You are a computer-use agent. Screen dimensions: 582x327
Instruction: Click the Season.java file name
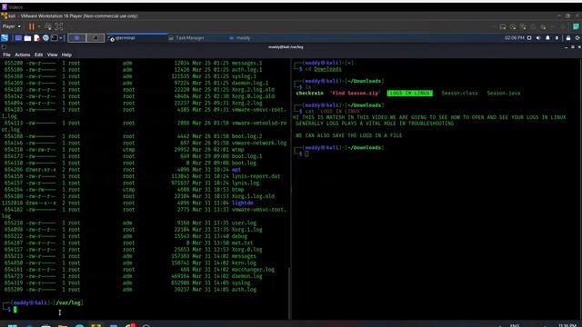(x=503, y=93)
